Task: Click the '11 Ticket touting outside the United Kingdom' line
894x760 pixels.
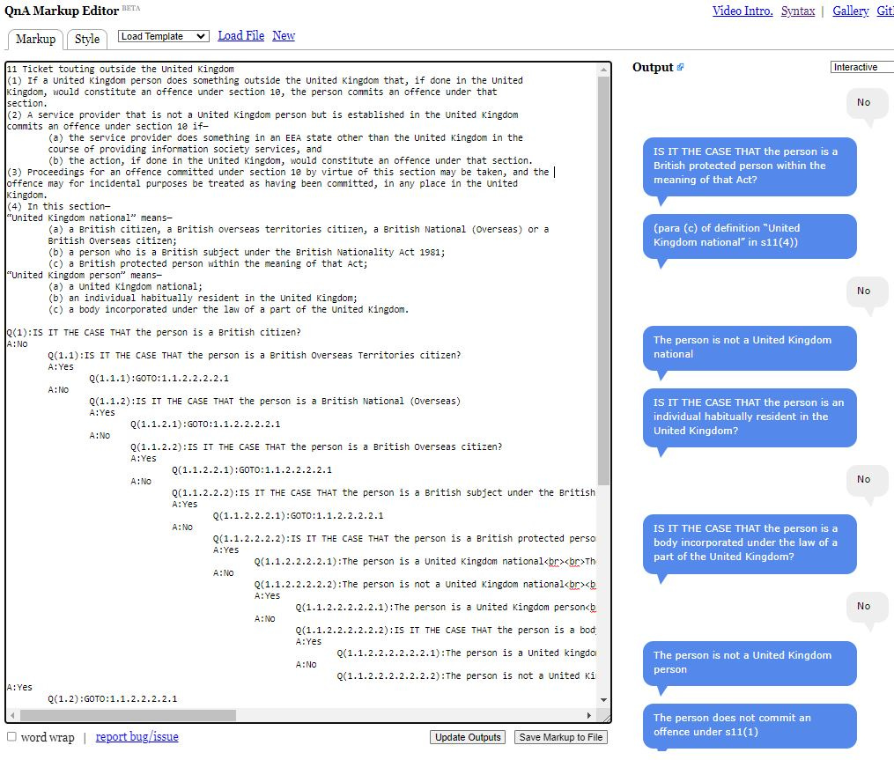Action: click(121, 69)
